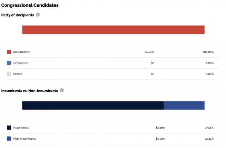Click the lighter blue Non-Incumbents bar segment
The image size is (226, 148).
184,105
